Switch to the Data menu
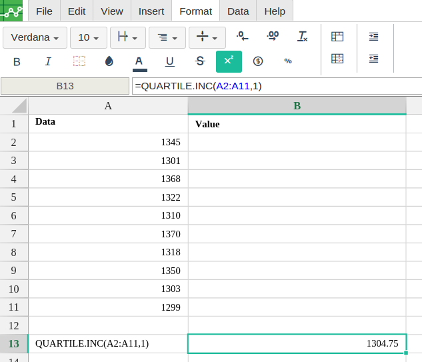Viewport: 422px width, 362px height. [x=238, y=11]
